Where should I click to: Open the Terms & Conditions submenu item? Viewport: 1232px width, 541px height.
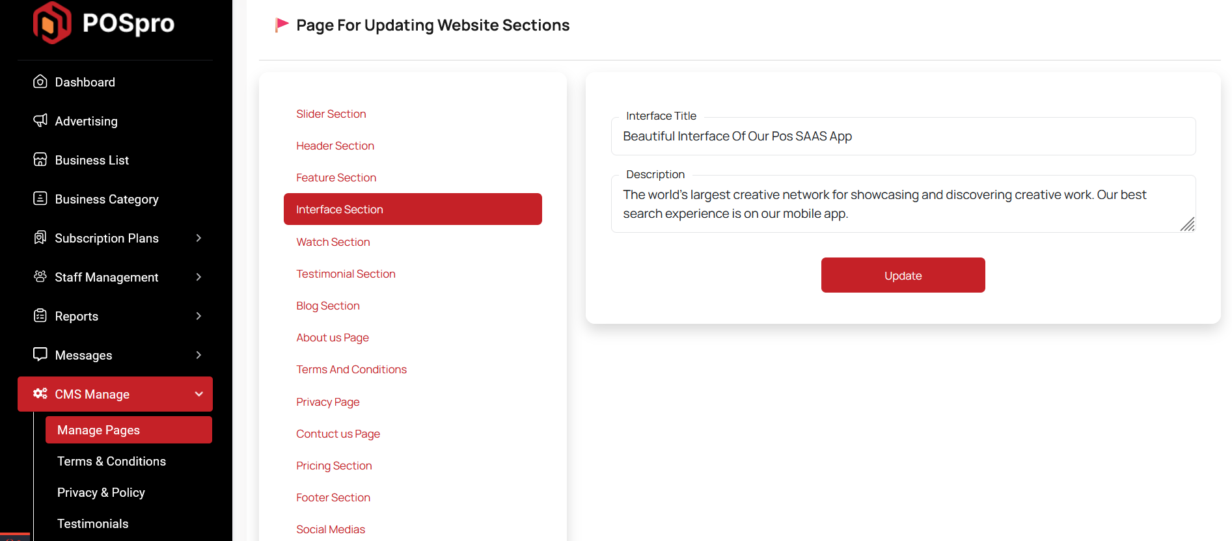coord(111,461)
